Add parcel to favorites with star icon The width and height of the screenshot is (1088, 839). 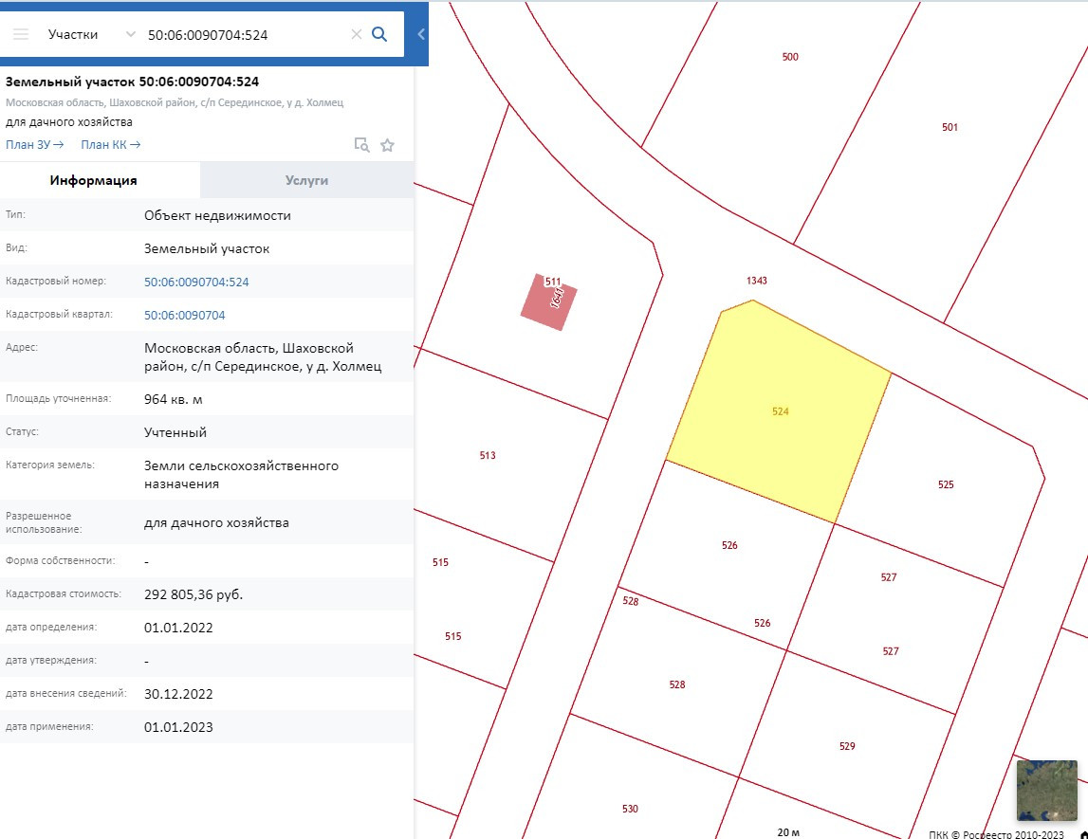pyautogui.click(x=387, y=145)
